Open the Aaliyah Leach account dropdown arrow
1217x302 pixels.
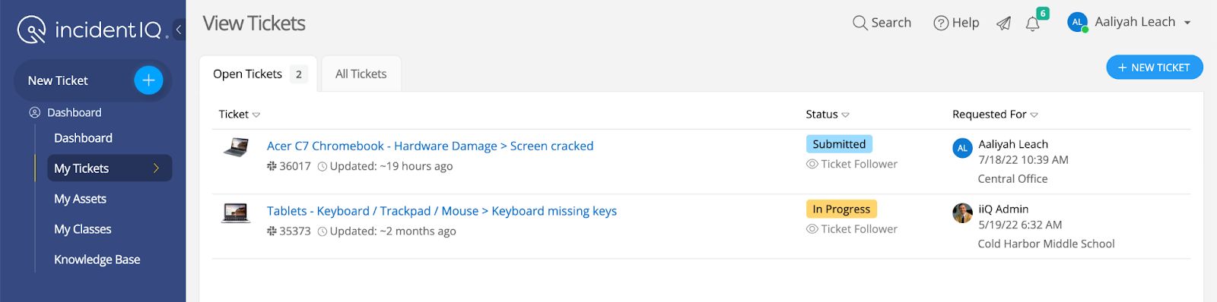pos(1187,23)
